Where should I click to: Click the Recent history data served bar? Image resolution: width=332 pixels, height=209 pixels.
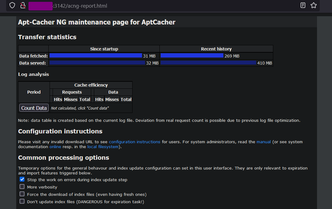208,63
